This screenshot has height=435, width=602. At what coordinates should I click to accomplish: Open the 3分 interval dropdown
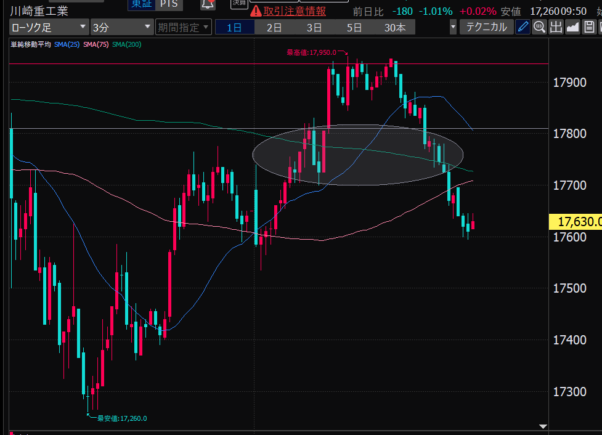click(121, 27)
